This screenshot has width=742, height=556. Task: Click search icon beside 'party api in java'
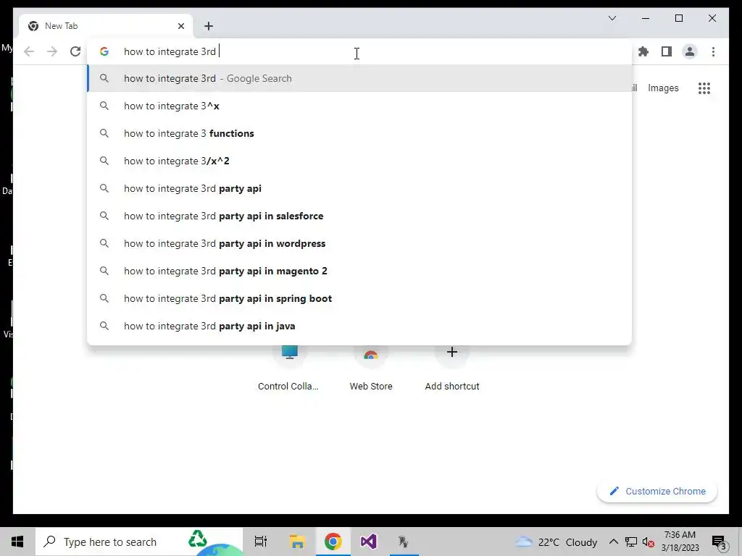(104, 326)
